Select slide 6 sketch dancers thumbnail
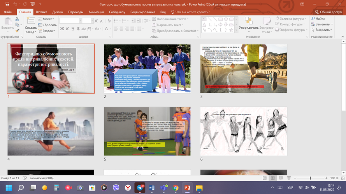Screen dimensions: 346x194 (x=244, y=131)
